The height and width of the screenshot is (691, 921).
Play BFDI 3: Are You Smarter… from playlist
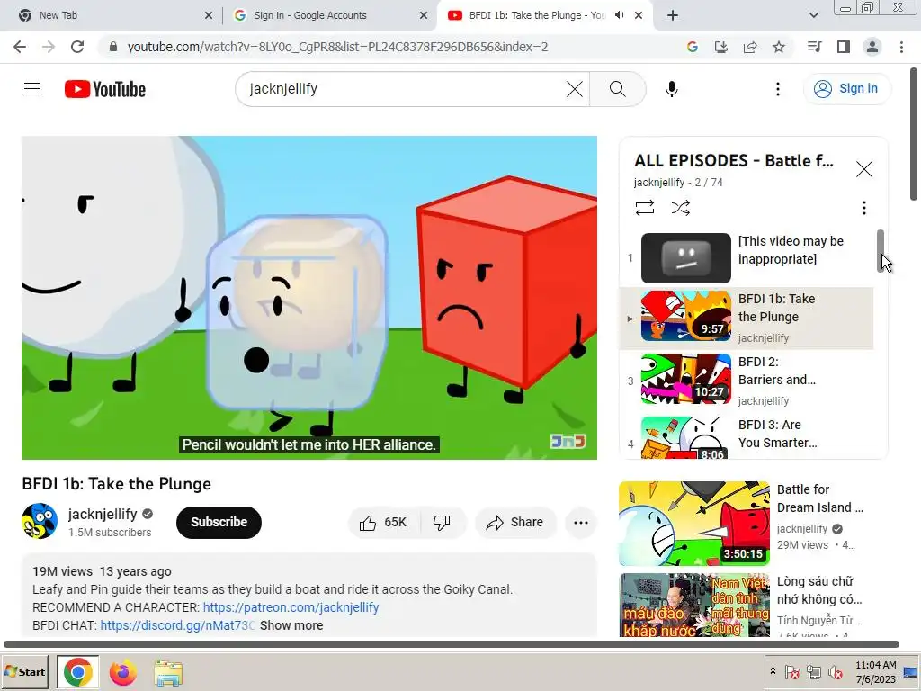click(747, 436)
